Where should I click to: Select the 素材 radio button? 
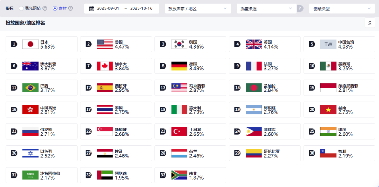point(55,8)
